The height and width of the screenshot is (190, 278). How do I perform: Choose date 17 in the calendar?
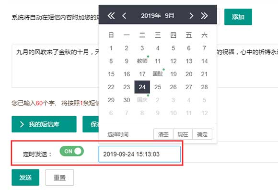click(x=142, y=74)
